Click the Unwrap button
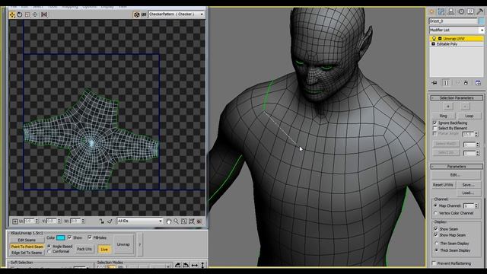 [x=123, y=244]
